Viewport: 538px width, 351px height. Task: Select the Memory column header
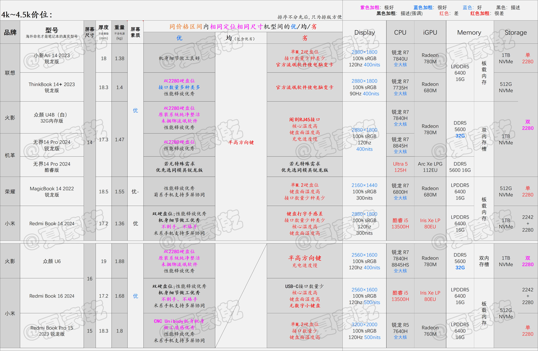pos(469,32)
